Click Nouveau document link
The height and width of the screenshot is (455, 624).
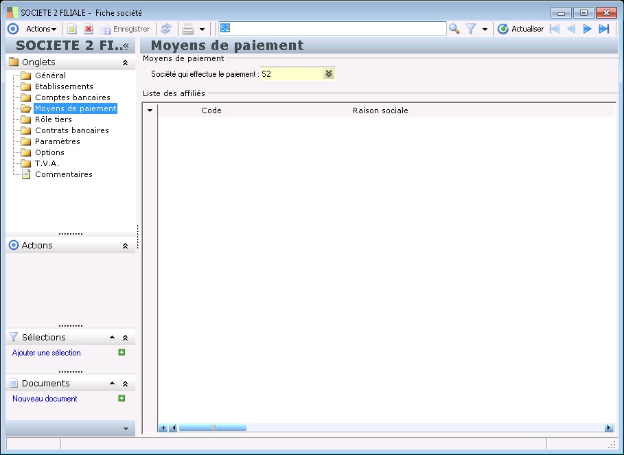pos(45,399)
